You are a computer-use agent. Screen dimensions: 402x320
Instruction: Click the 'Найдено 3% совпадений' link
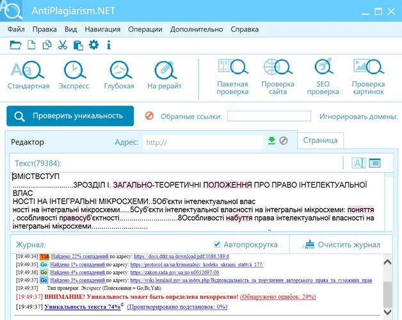(77, 280)
